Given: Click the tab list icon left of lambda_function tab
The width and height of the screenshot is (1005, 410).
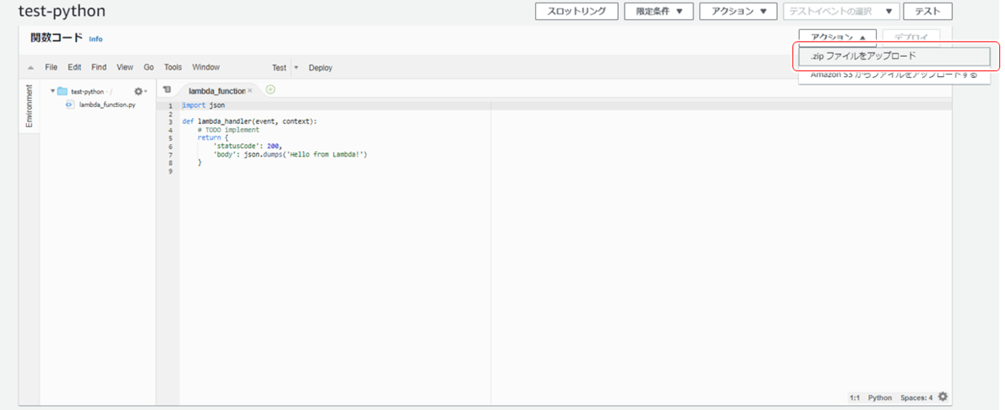Looking at the screenshot, I should point(167,90).
